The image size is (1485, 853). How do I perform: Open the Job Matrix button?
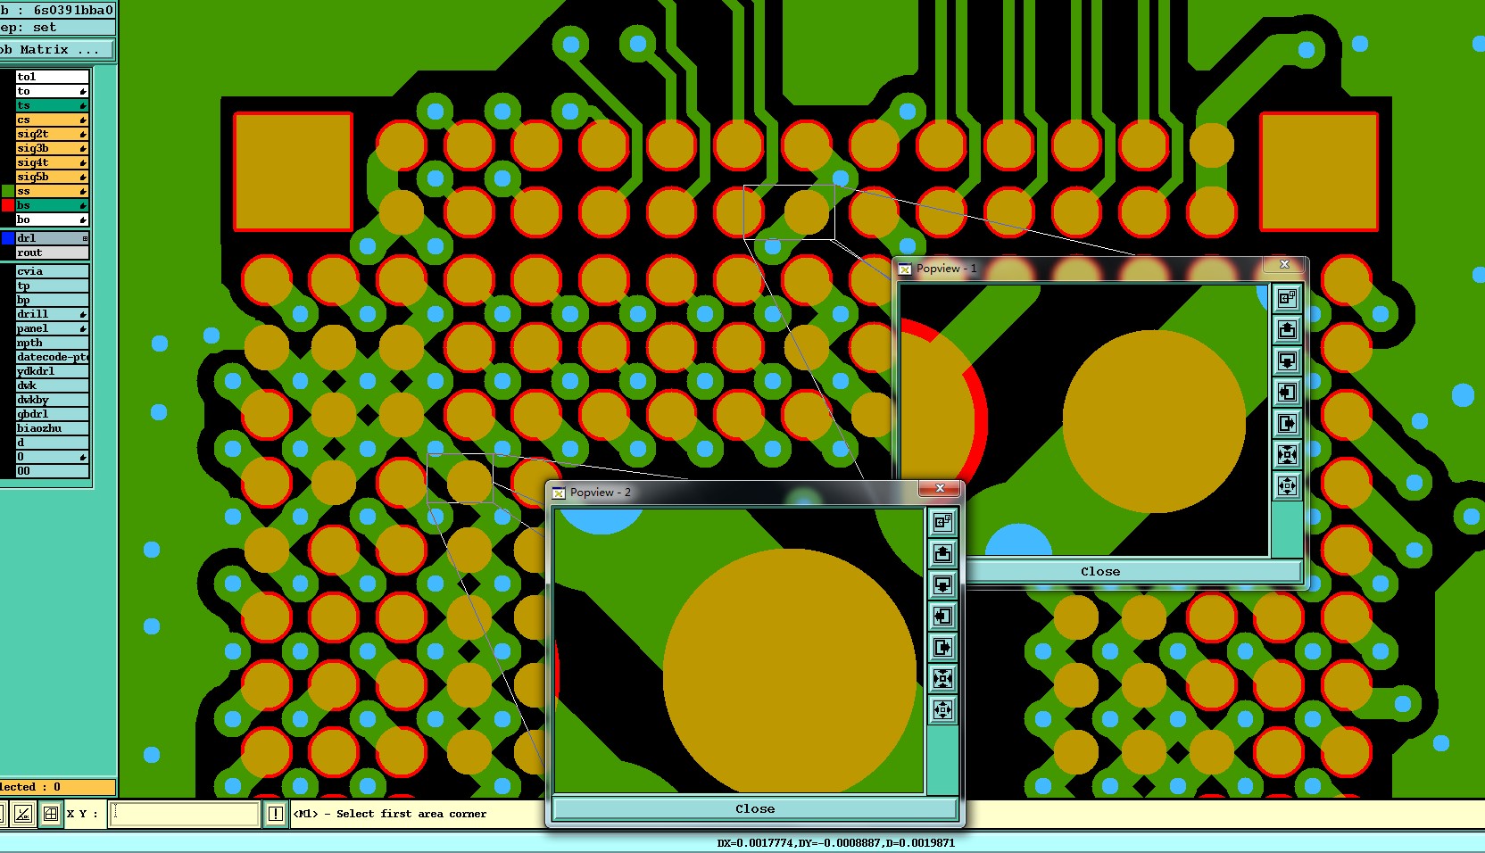click(x=56, y=50)
